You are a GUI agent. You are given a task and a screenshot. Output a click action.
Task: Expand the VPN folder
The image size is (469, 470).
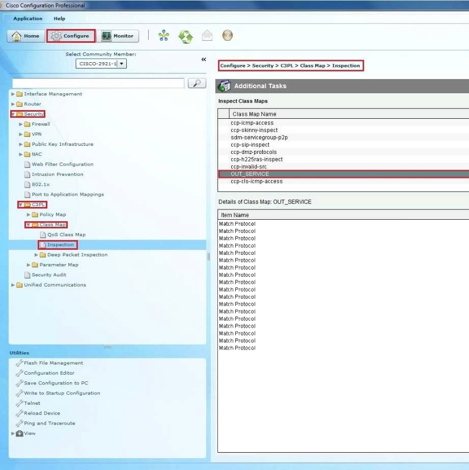pyautogui.click(x=21, y=134)
